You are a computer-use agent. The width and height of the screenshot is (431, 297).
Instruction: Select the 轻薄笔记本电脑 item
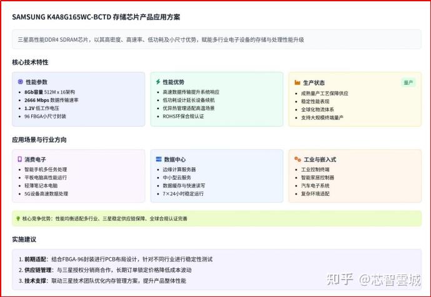click(41, 185)
